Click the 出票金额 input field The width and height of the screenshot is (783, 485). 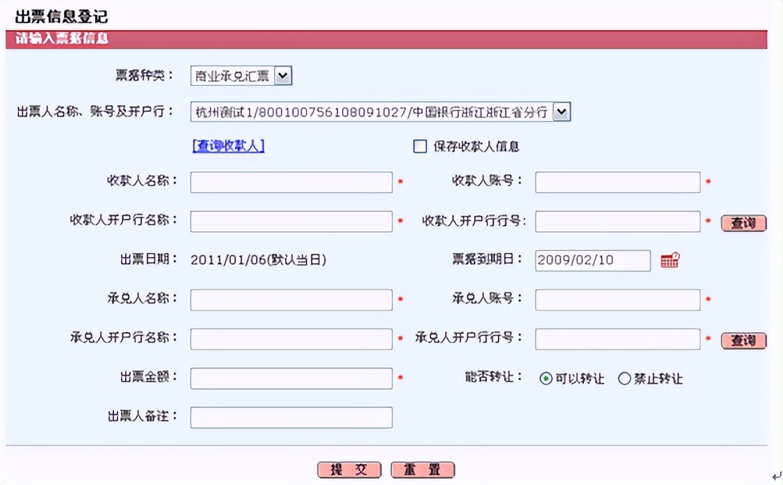pyautogui.click(x=291, y=378)
